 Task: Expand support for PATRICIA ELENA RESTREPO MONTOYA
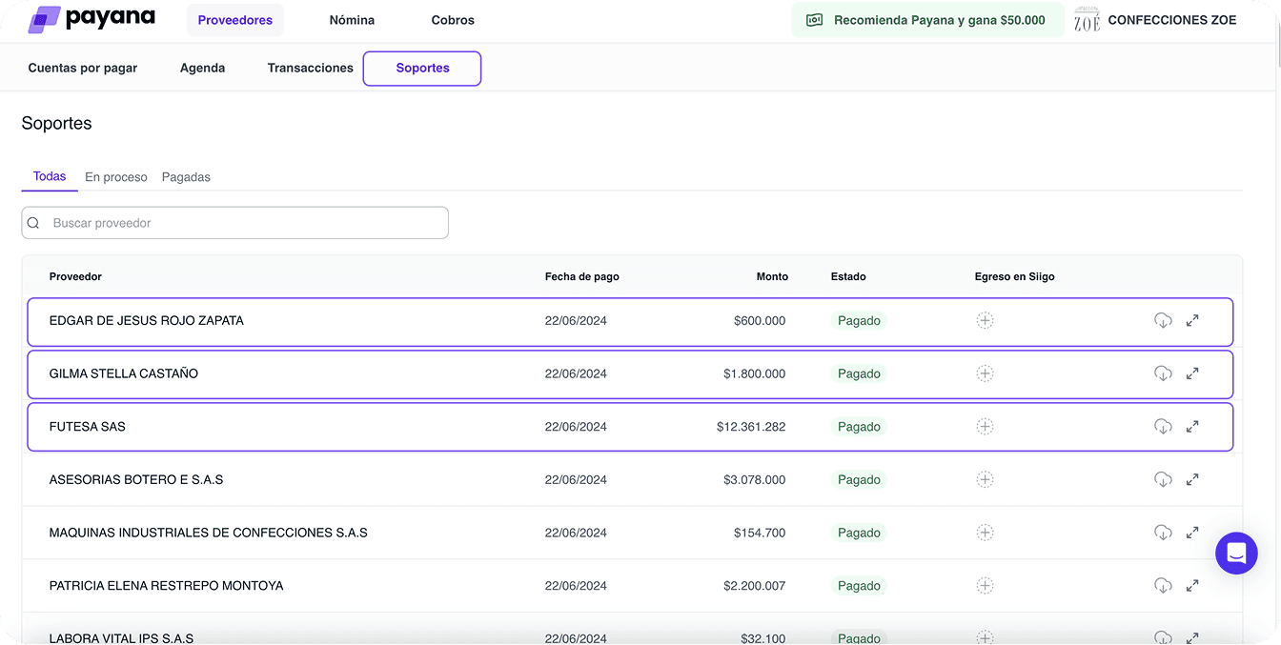[1192, 585]
